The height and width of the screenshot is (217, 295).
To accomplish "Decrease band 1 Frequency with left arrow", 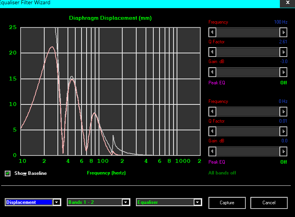I will [x=212, y=32].
